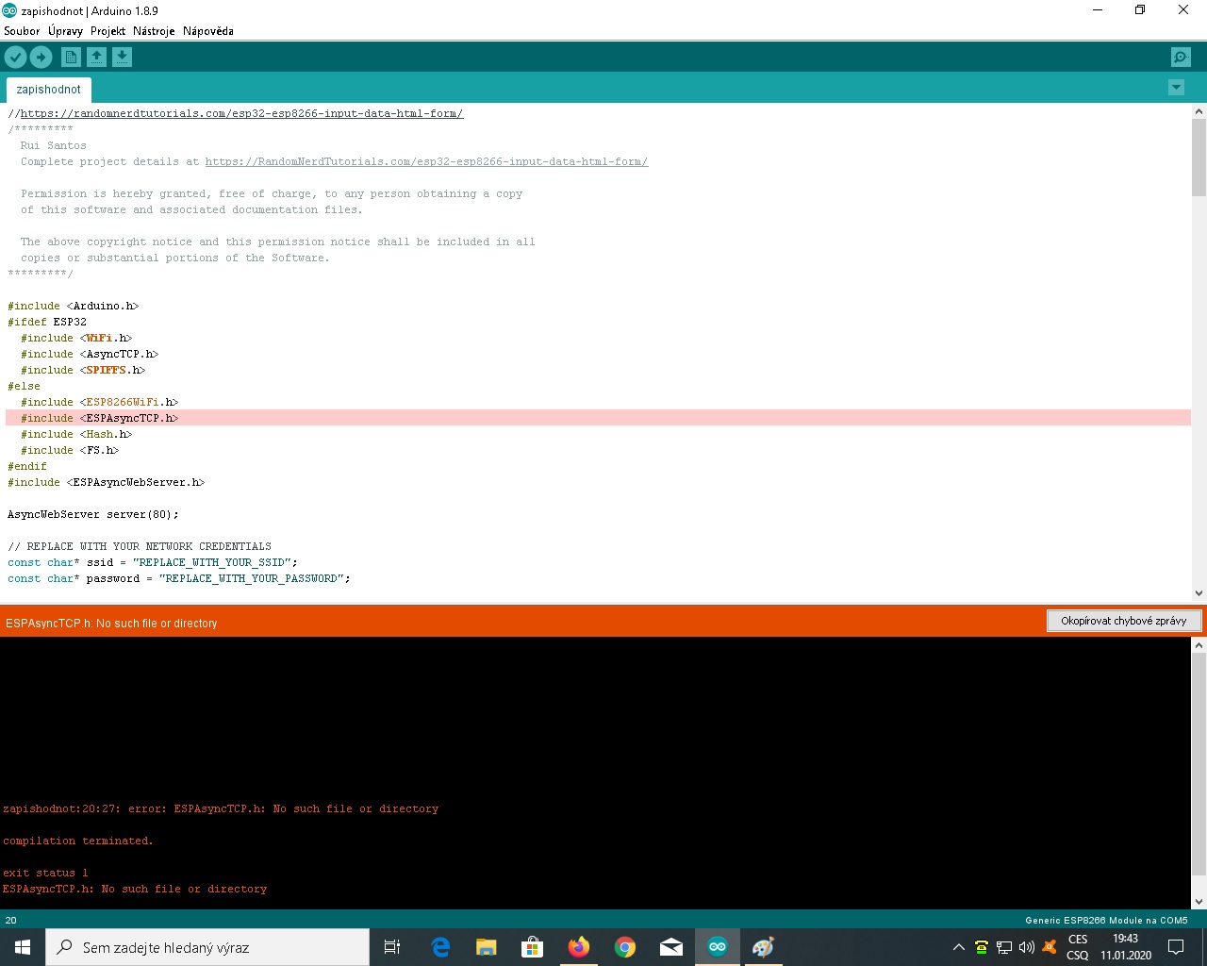Click the password constant declaration line
The image size is (1207, 966).
(x=179, y=578)
